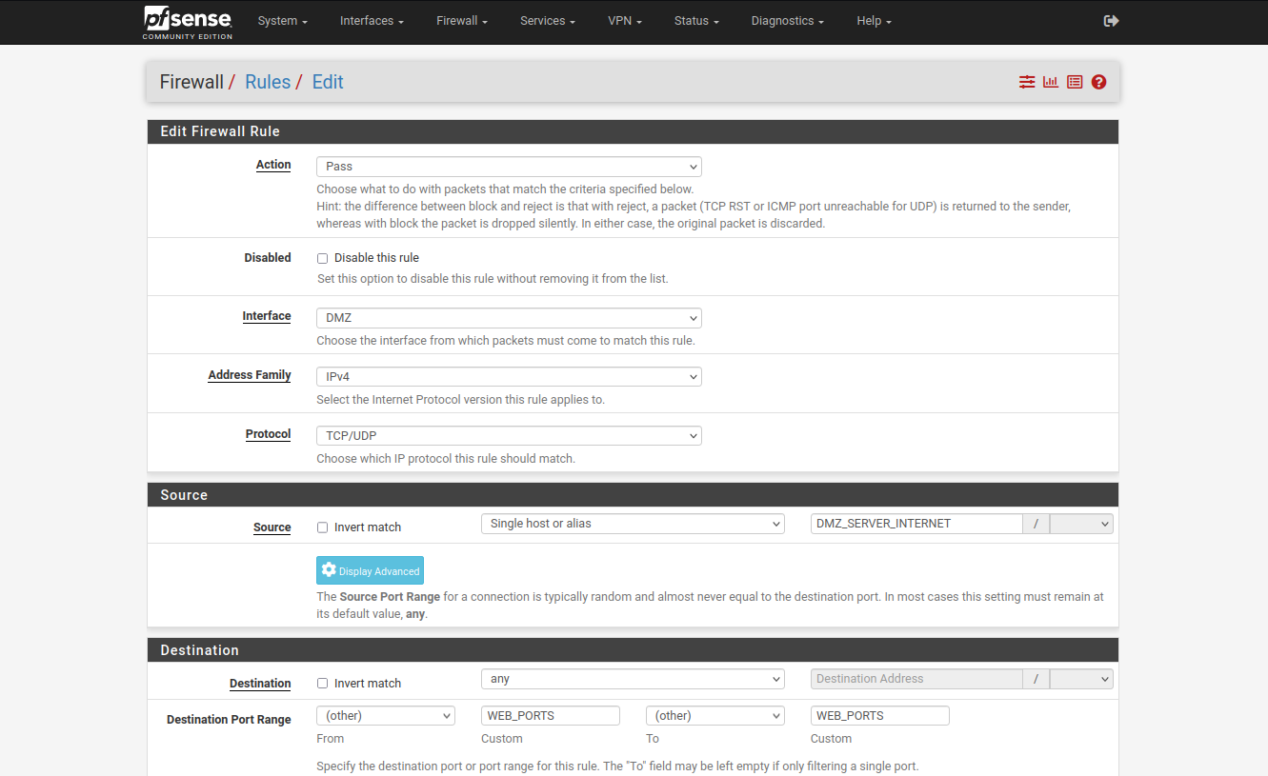This screenshot has width=1268, height=776.
Task: Click the From custom port WEB_PORTS field
Action: [551, 716]
